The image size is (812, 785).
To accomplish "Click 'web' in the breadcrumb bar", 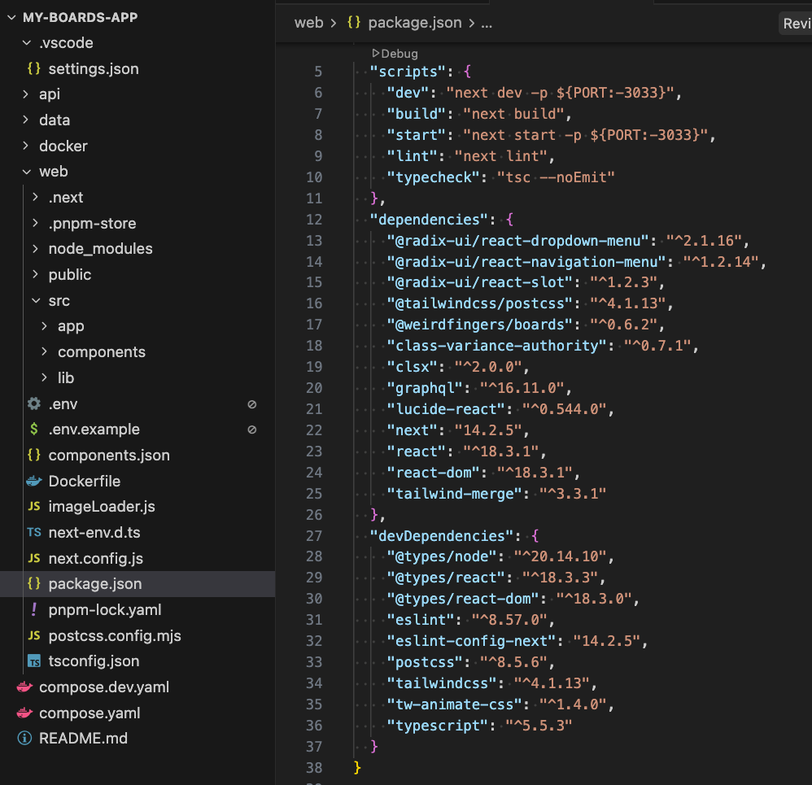I will click(x=308, y=22).
